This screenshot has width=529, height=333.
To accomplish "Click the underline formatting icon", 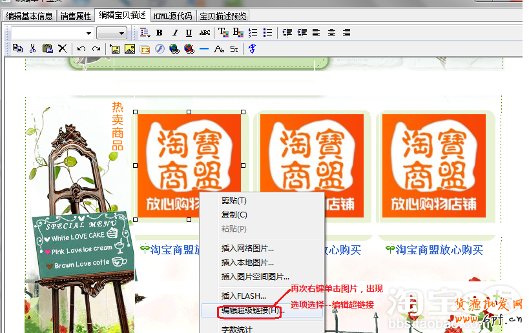I will 189,33.
